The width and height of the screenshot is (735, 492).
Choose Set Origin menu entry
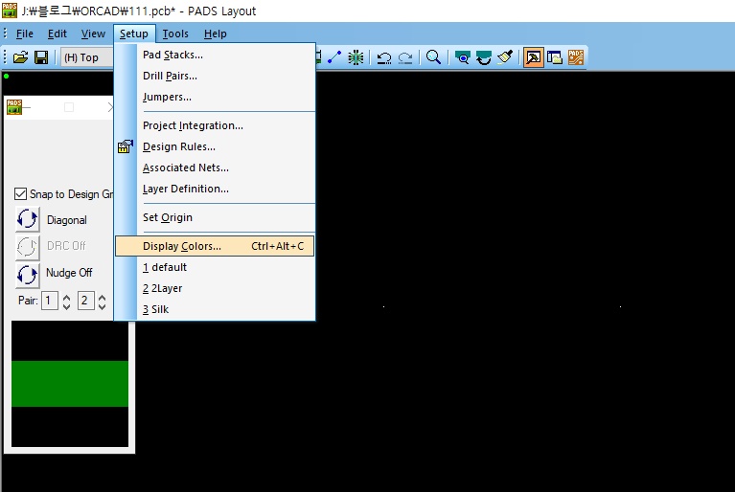tap(215, 217)
